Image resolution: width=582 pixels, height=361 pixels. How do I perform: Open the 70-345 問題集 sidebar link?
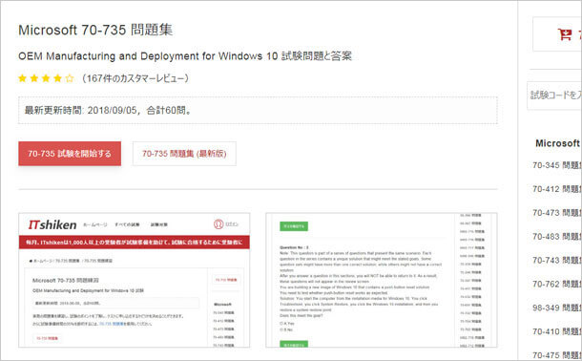pos(557,165)
